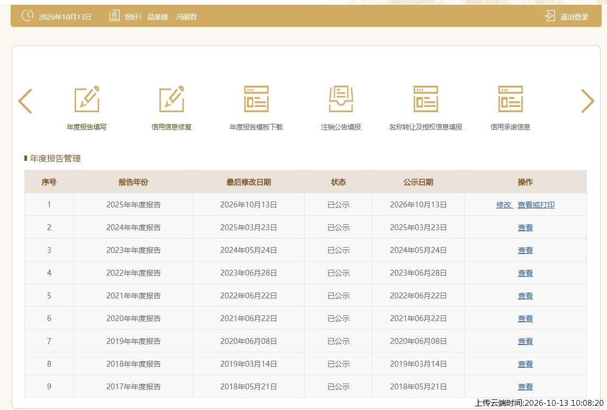The image size is (607, 410).
Task: Click the user profile icon beside 您好
Action: pyautogui.click(x=114, y=16)
